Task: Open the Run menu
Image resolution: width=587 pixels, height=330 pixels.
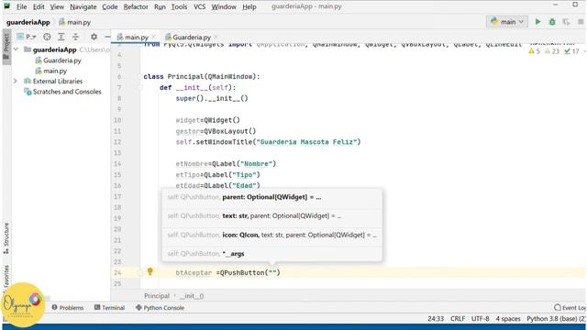Action: click(x=160, y=6)
